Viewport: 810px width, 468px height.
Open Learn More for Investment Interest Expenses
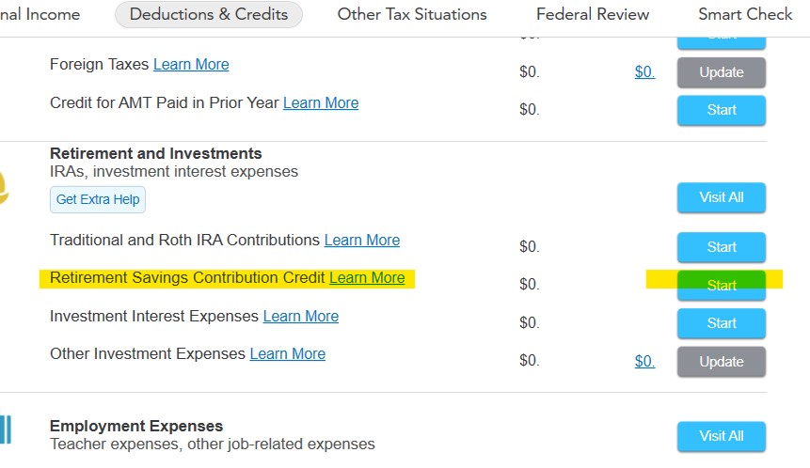point(301,317)
